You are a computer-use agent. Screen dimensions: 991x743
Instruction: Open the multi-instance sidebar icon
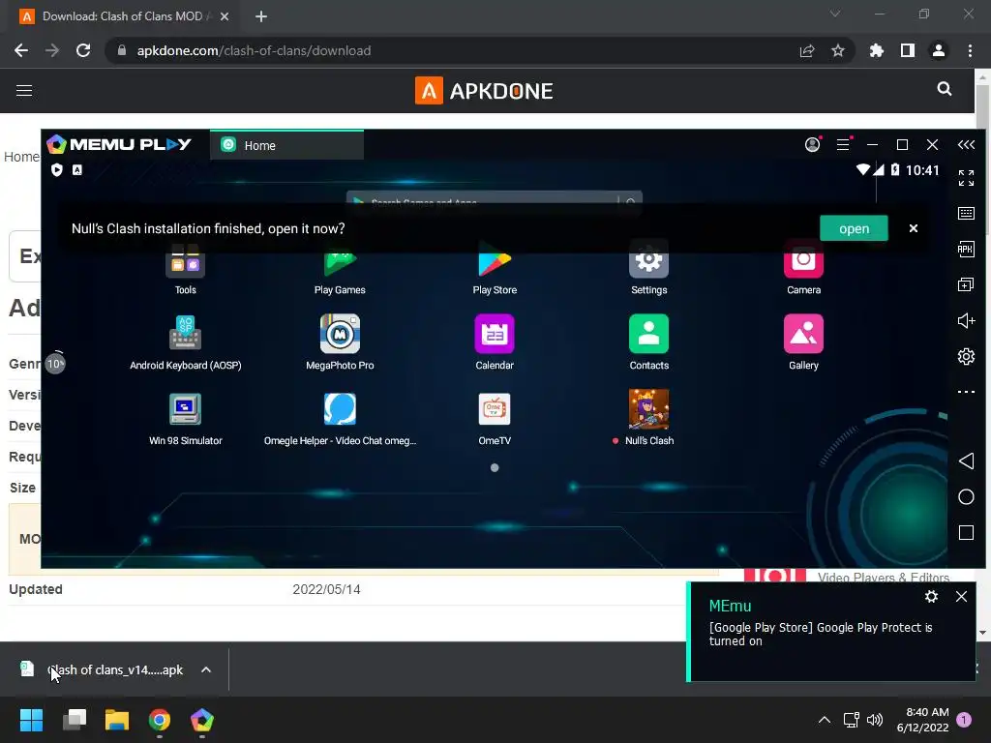(x=966, y=285)
